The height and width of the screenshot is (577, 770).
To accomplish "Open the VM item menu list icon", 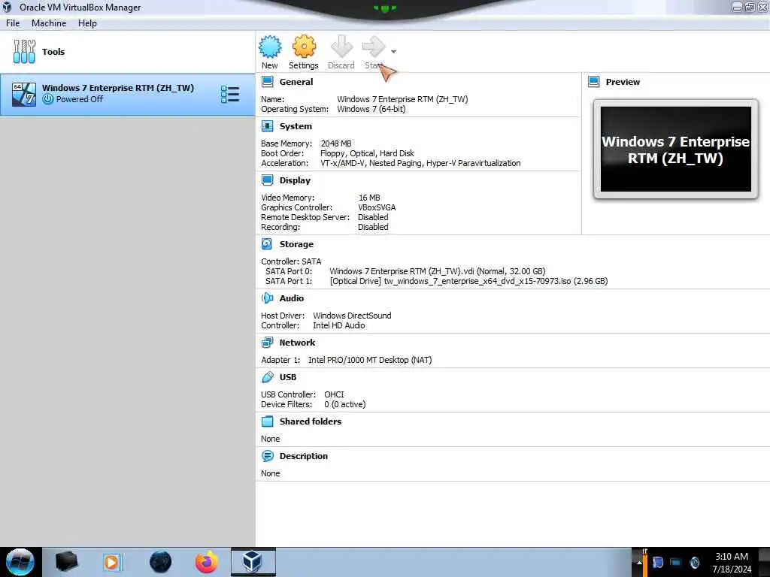I will (x=230, y=94).
